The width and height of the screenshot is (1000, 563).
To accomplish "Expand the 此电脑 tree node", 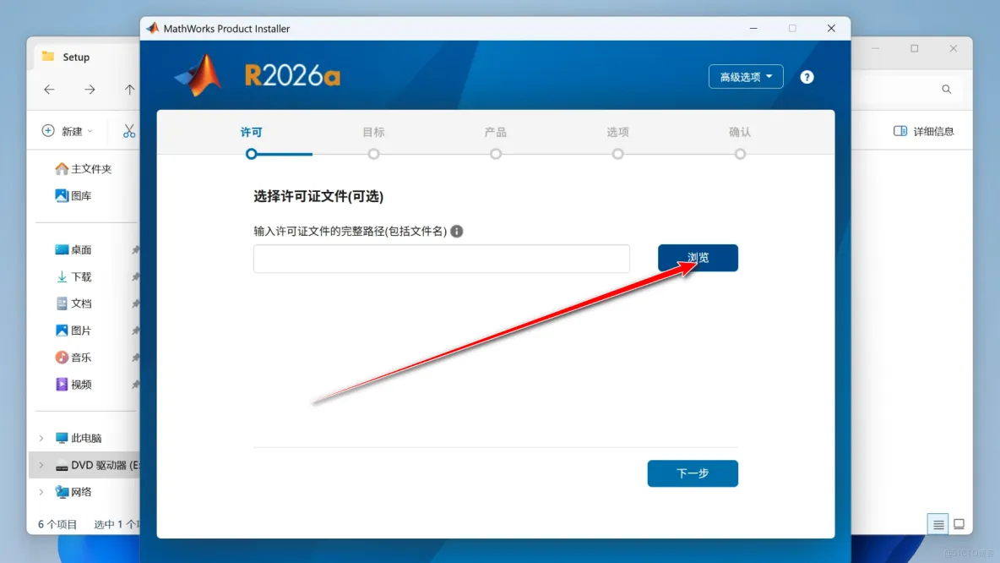I will coord(41,438).
